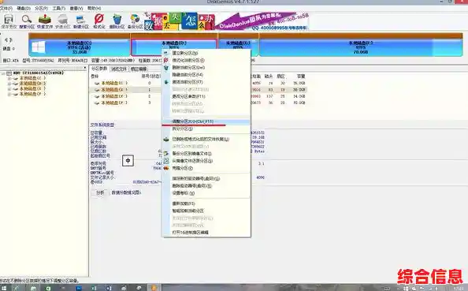The width and height of the screenshot is (468, 291).
Task: Click the highlighted orange DiskGenius taskbar icon
Action: pos(154,288)
